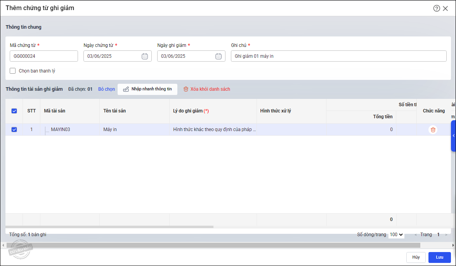This screenshot has height=266, width=456.
Task: Click the Chức năng column header
Action: [433, 111]
